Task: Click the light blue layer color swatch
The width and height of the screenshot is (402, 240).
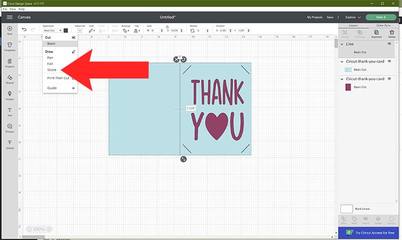Action: 348,69
